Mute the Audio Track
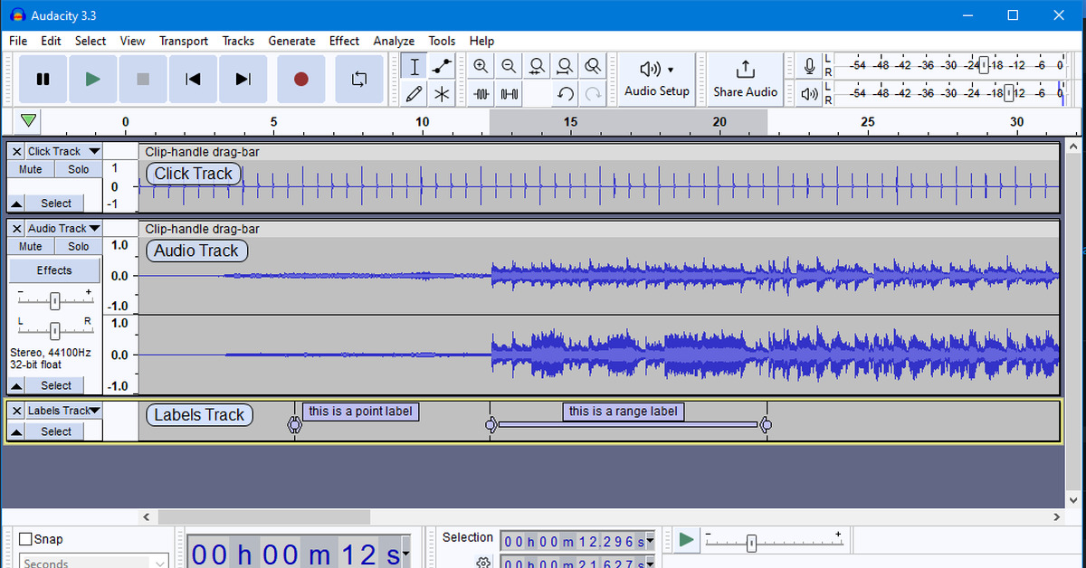This screenshot has width=1086, height=568. point(31,246)
